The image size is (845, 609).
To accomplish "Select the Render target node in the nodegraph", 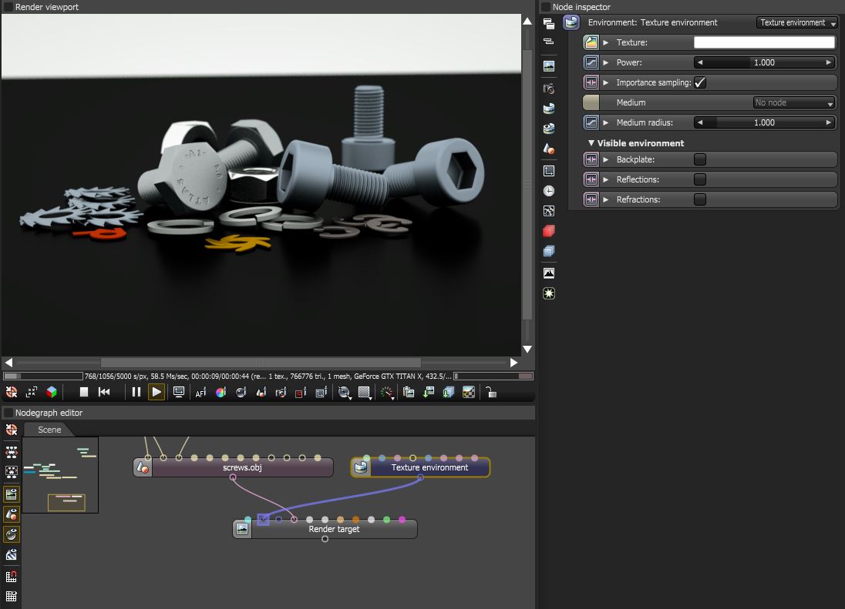I will pyautogui.click(x=333, y=529).
